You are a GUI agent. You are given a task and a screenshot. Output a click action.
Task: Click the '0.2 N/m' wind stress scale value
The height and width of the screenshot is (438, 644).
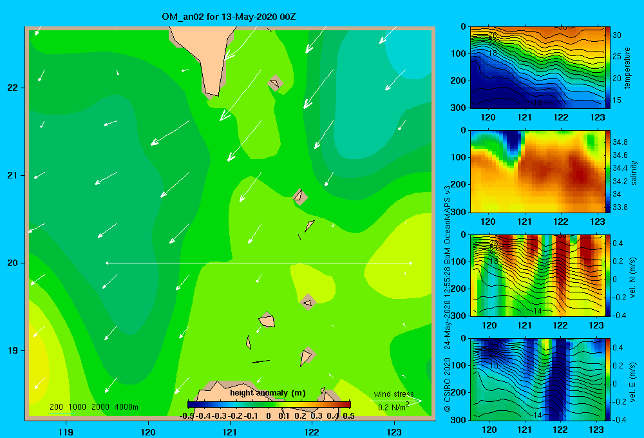coord(393,407)
